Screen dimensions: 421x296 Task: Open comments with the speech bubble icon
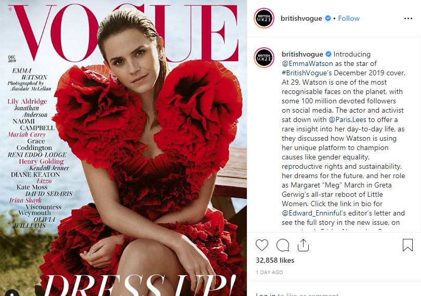283,245
